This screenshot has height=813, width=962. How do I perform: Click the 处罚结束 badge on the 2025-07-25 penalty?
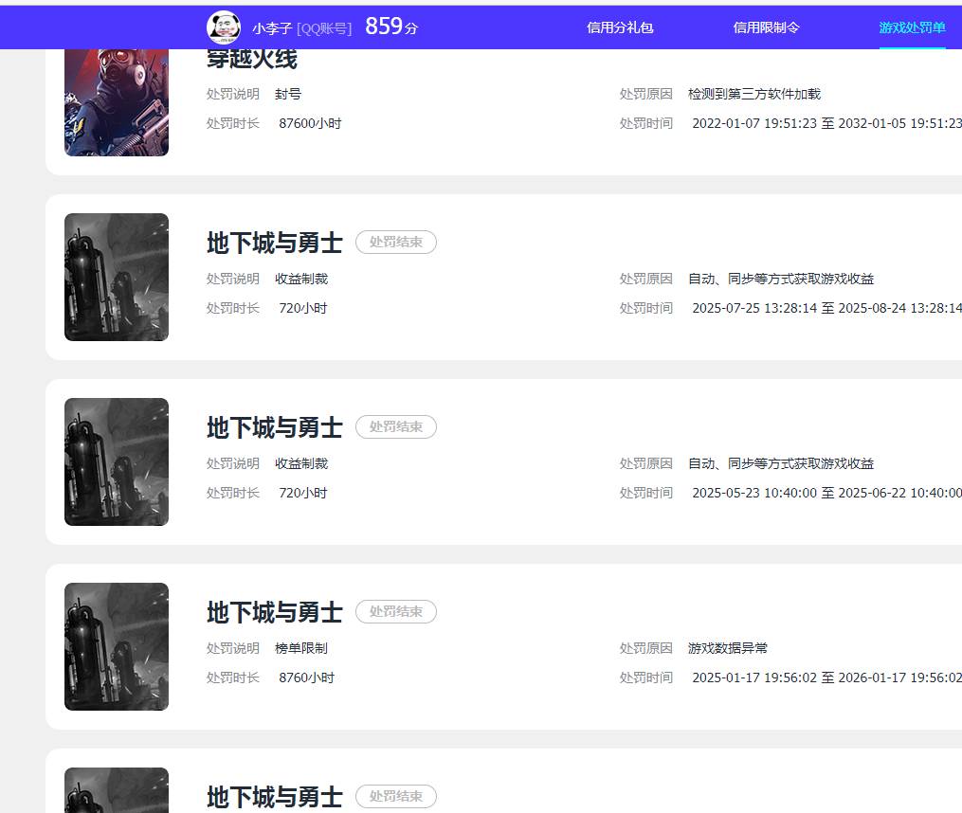395,243
